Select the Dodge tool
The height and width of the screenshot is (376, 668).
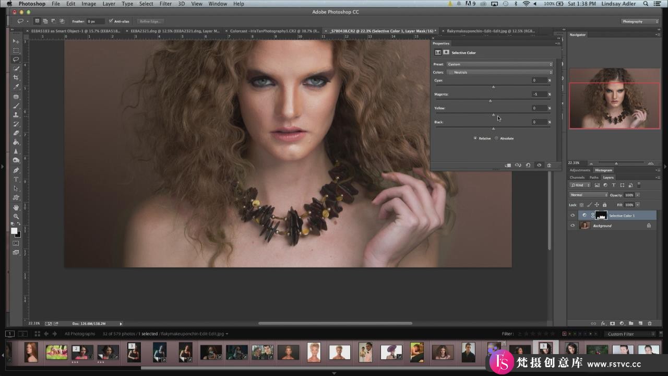pos(16,160)
